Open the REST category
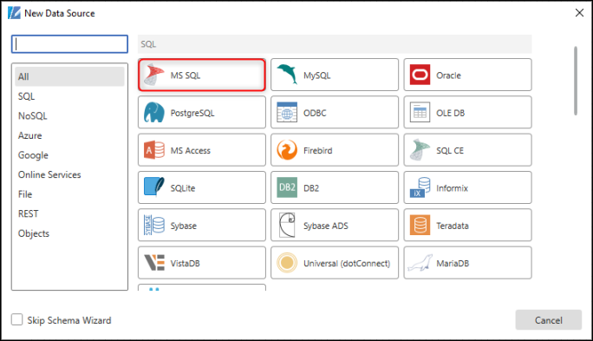Image resolution: width=593 pixels, height=341 pixels. pos(29,213)
